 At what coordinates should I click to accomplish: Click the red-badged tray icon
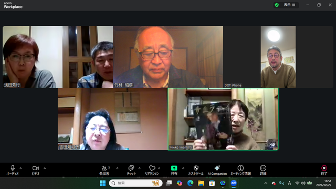[x=274, y=183]
